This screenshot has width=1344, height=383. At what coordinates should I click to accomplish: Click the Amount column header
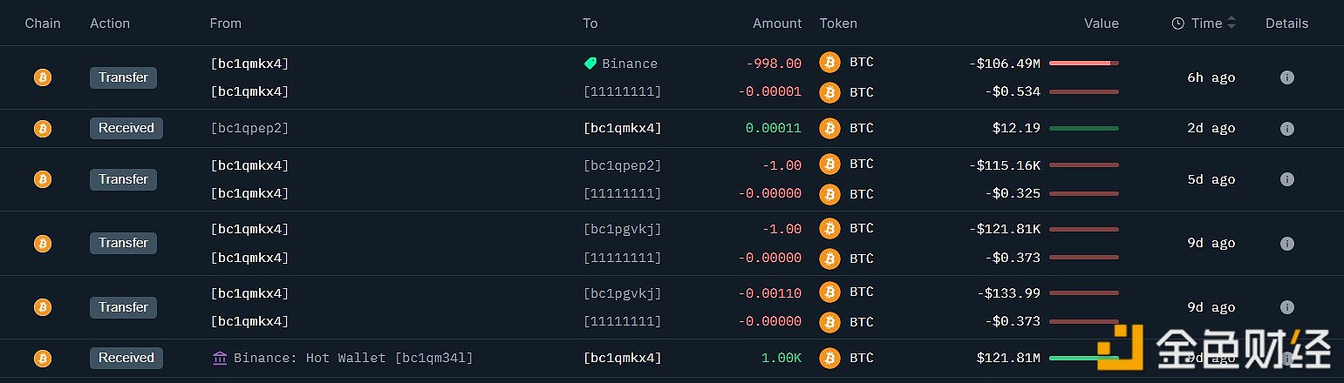777,24
